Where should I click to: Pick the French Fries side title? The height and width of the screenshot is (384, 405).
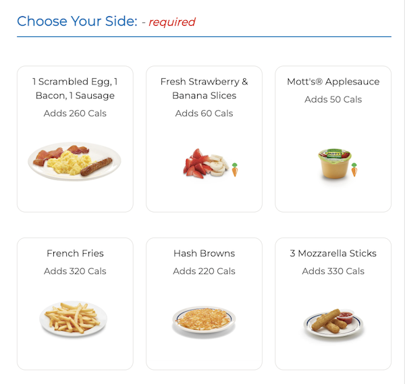75,254
